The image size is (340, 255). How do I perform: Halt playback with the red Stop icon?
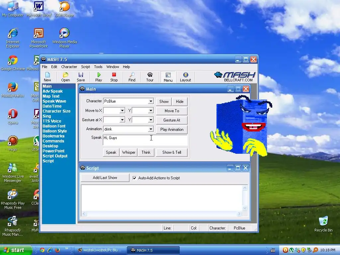click(114, 77)
